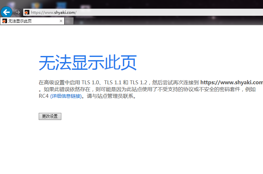The height and width of the screenshot is (174, 263).
Task: Click the sentence 请与站点管理员联系
Action: tap(112, 96)
